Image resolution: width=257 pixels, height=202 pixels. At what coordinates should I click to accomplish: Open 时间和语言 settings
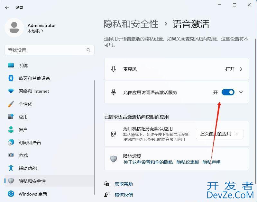tap(49, 142)
